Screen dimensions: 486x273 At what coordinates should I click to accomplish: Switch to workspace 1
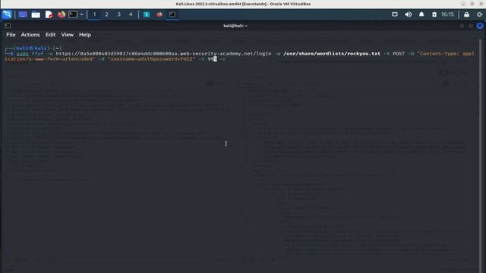click(x=94, y=14)
